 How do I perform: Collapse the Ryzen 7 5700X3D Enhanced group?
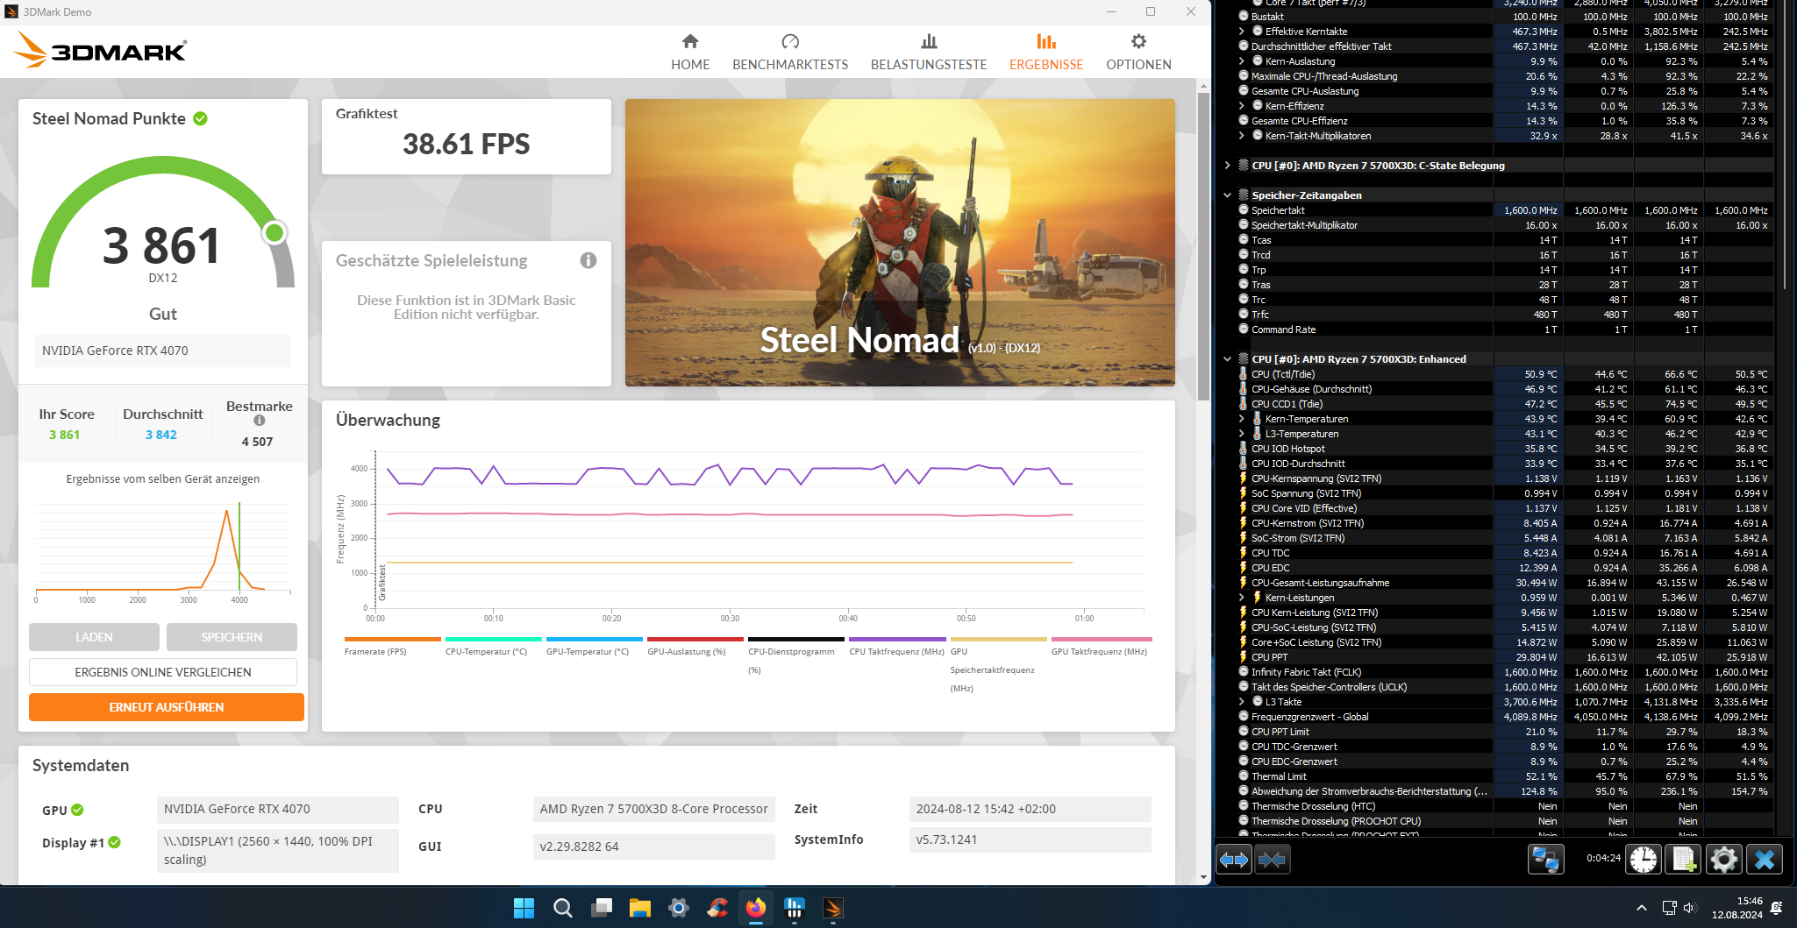coord(1227,359)
